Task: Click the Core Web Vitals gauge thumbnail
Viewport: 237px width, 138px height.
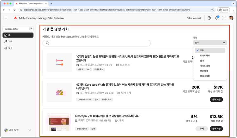Action: click(59, 92)
